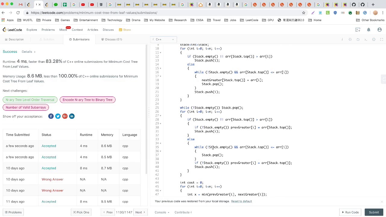Image resolution: width=386 pixels, height=217 pixels.
Task: Share acceptance on Twitter
Action: point(58,116)
